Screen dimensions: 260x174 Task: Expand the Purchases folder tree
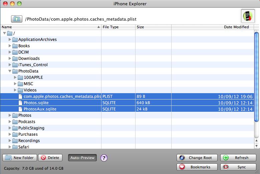10,134
